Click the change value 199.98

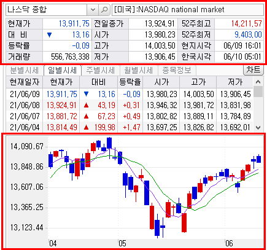pyautogui.click(x=105, y=127)
